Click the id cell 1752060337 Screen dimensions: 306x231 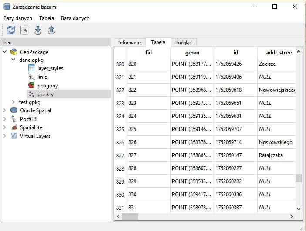(235, 207)
